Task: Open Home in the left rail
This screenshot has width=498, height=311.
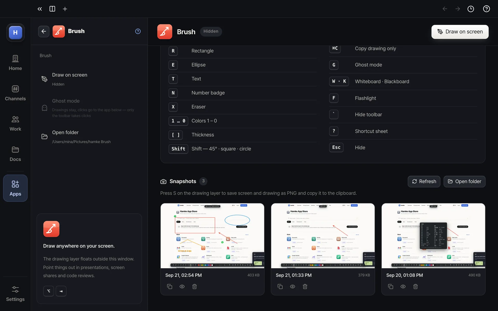Action: tap(15, 63)
